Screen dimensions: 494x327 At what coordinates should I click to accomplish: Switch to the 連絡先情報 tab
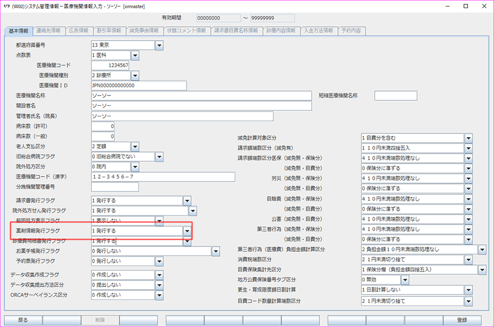tap(49, 31)
